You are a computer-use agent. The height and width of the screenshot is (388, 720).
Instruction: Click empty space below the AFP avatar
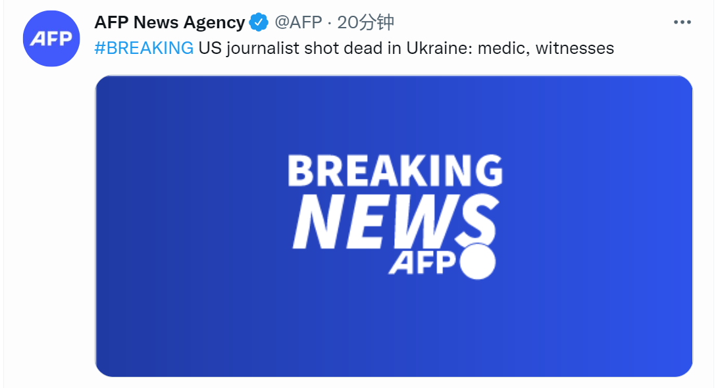pos(51,220)
